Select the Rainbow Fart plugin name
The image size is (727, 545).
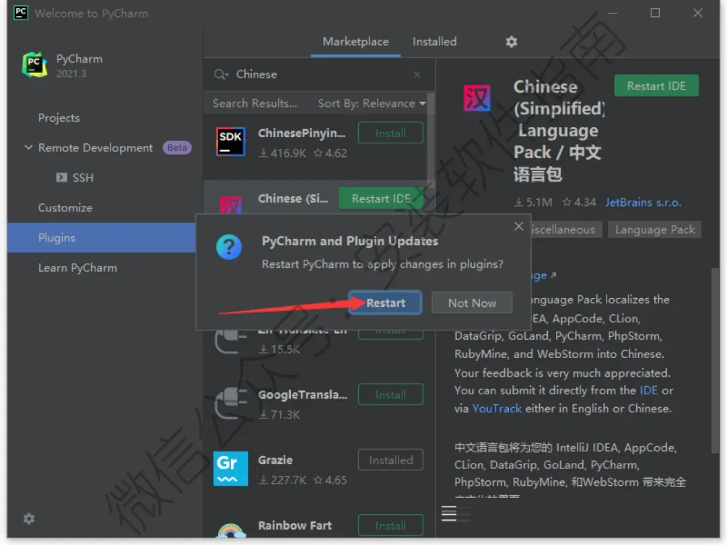coord(295,525)
